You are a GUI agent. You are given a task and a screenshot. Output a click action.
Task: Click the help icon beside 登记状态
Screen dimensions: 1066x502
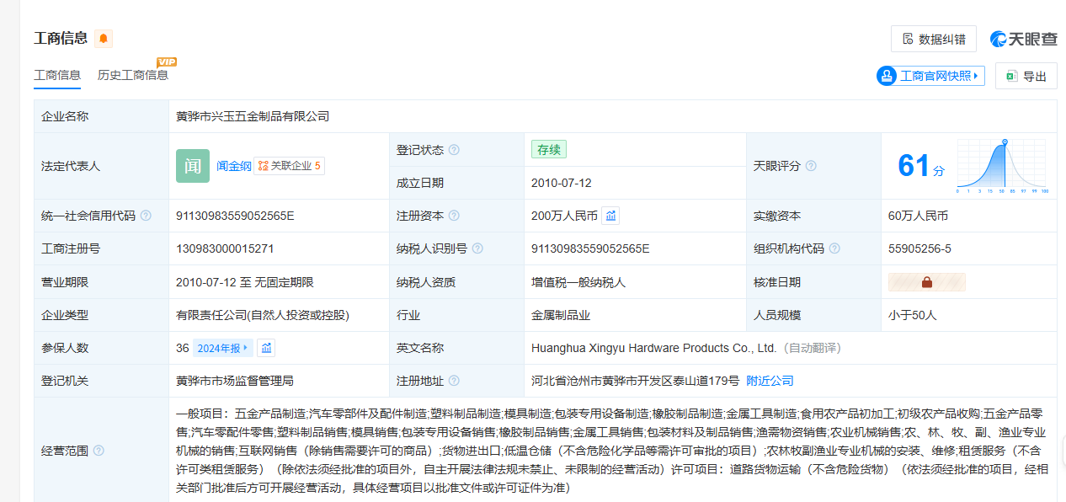(x=455, y=150)
